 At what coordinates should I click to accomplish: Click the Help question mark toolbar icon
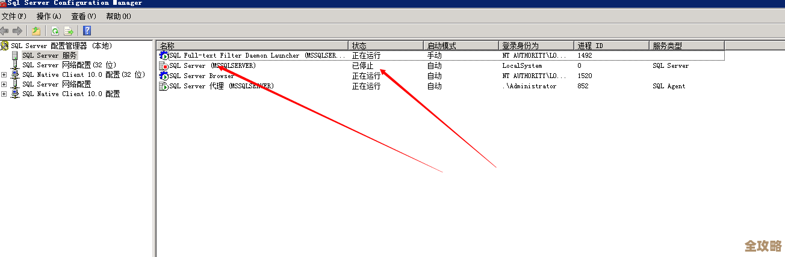tap(87, 31)
